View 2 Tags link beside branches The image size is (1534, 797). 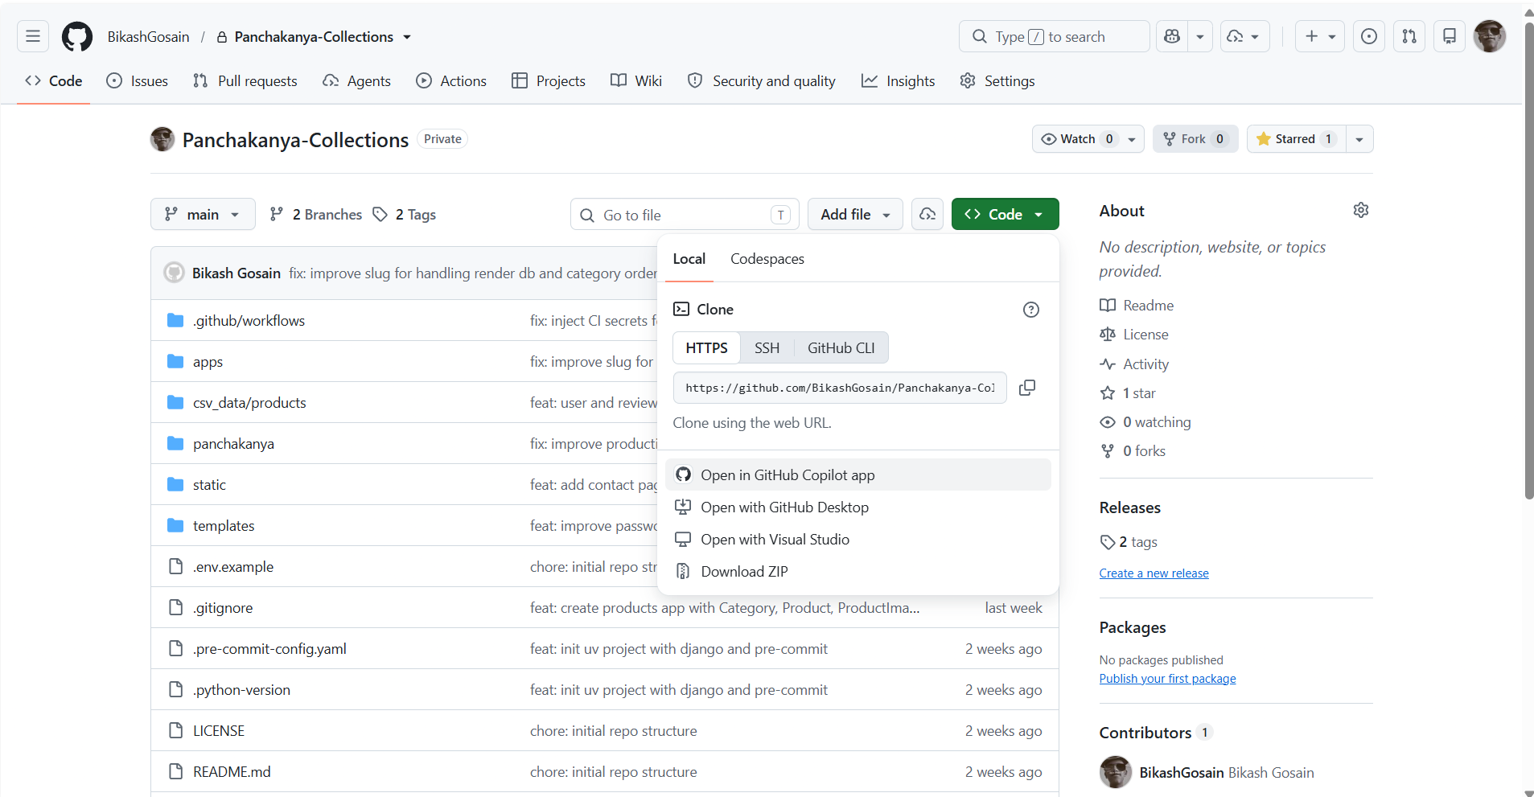[x=405, y=214]
